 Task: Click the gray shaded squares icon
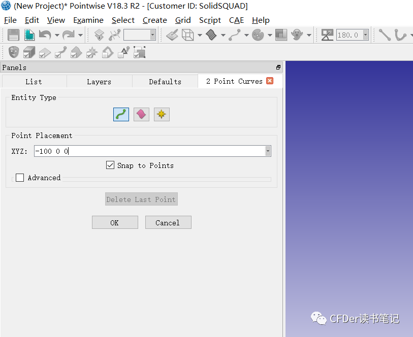[x=281, y=35]
